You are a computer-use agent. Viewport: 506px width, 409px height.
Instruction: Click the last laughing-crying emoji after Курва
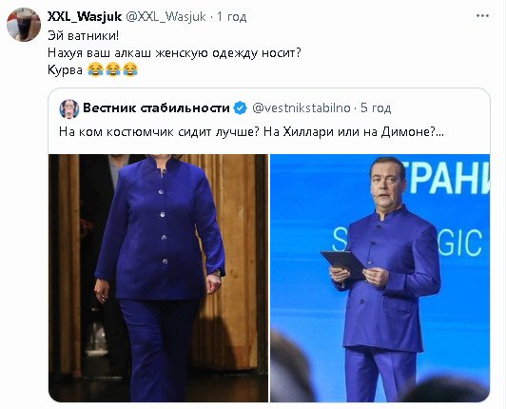click(x=130, y=69)
